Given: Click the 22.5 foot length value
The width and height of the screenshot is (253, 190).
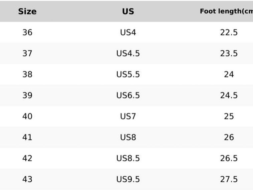Looking at the screenshot, I should (x=229, y=32).
